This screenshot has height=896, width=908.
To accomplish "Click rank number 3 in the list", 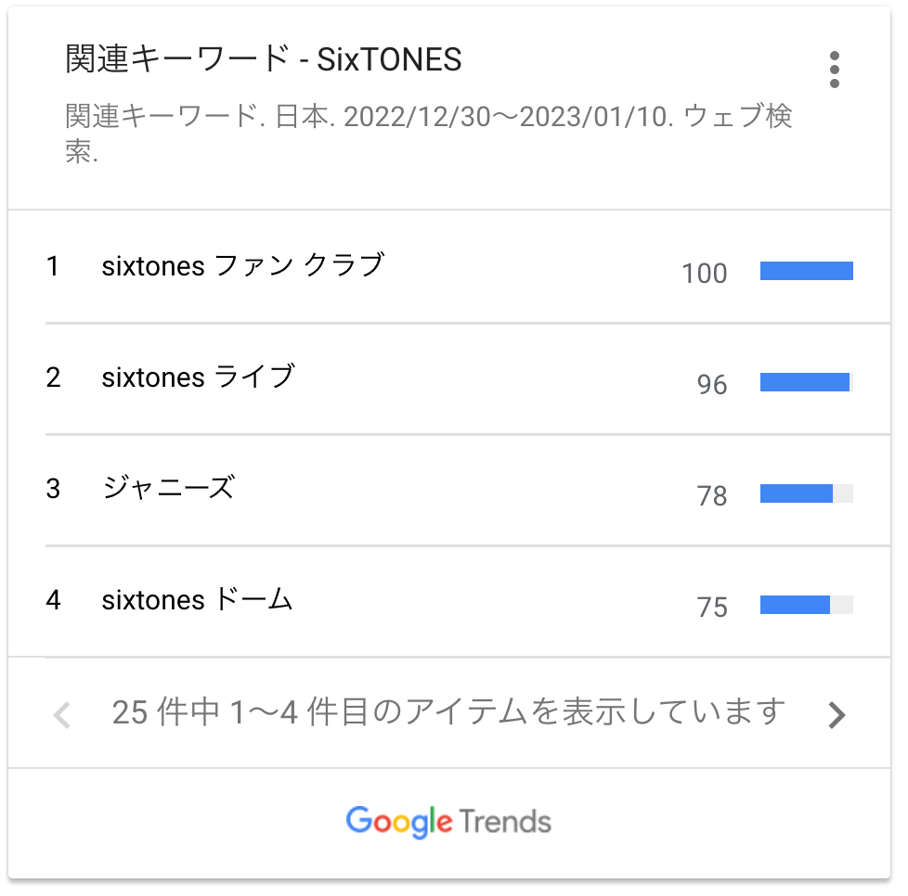I will pyautogui.click(x=53, y=489).
